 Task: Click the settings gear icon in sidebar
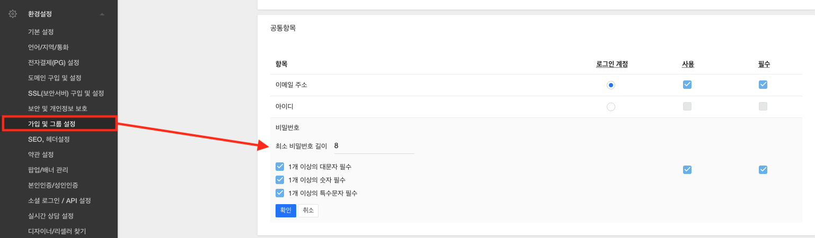13,14
